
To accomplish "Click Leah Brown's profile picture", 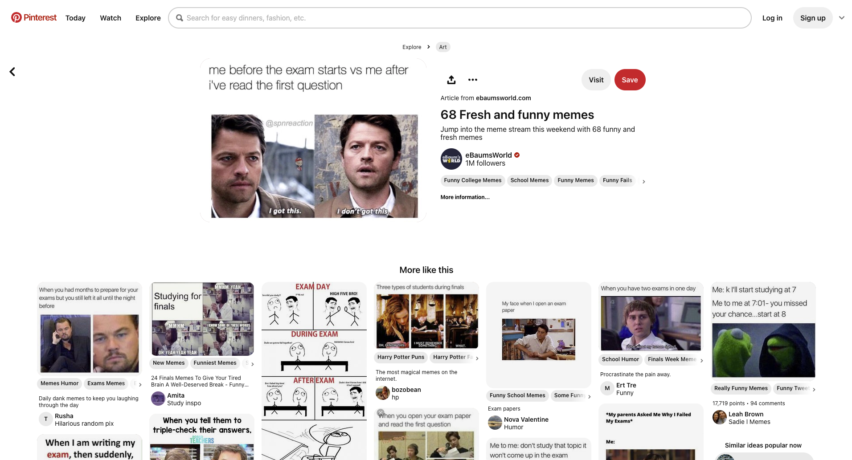I will pos(719,417).
